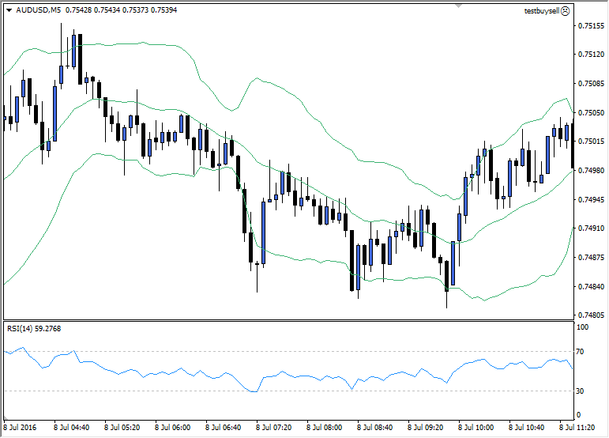Click the 8 Jul 11:20 time label
The height and width of the screenshot is (438, 609).
pos(577,428)
